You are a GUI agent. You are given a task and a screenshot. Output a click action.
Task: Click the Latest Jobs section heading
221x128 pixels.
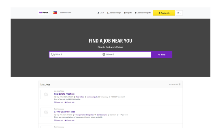45,85
